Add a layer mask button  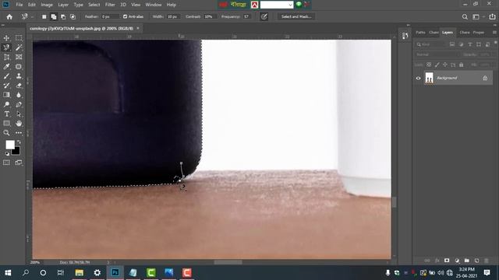(447, 261)
